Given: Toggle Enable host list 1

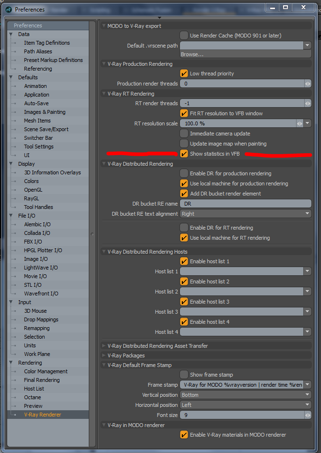Looking at the screenshot, I should [x=184, y=261].
